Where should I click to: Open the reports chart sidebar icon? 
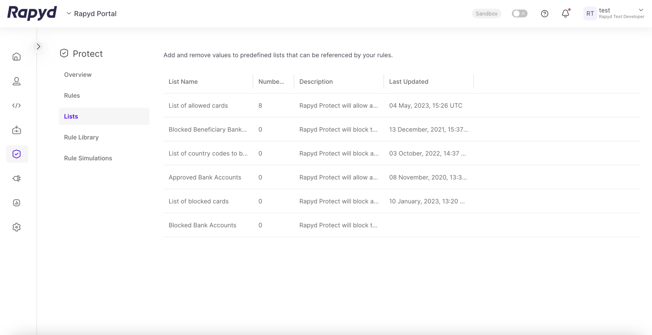coord(16,203)
